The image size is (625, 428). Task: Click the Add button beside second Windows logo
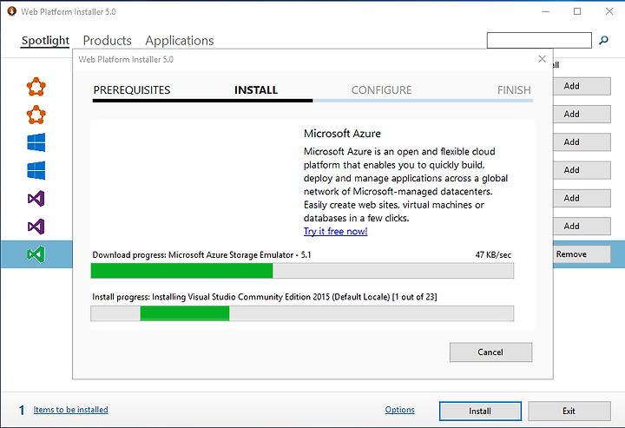[581, 170]
